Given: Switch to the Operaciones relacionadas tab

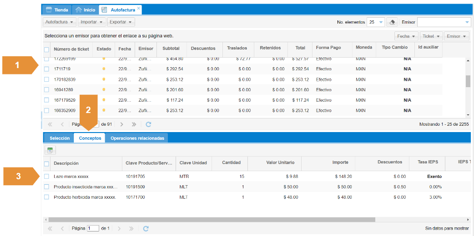Looking at the screenshot, I should click(137, 138).
